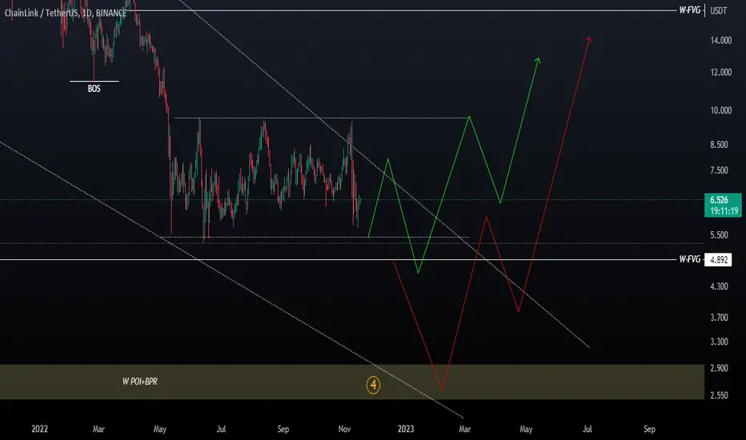Click the circled 4 marker icon
The image size is (746, 440).
pyautogui.click(x=373, y=385)
